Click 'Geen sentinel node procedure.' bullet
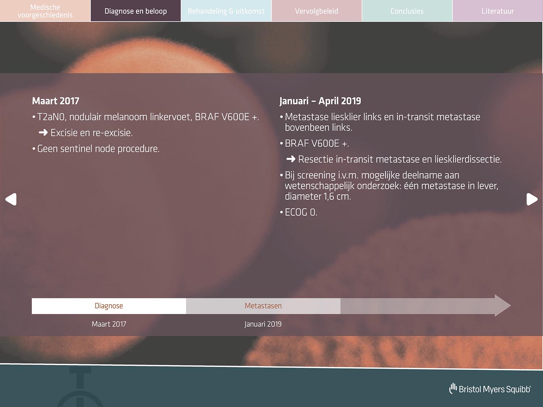This screenshot has height=407, width=543. (x=96, y=149)
